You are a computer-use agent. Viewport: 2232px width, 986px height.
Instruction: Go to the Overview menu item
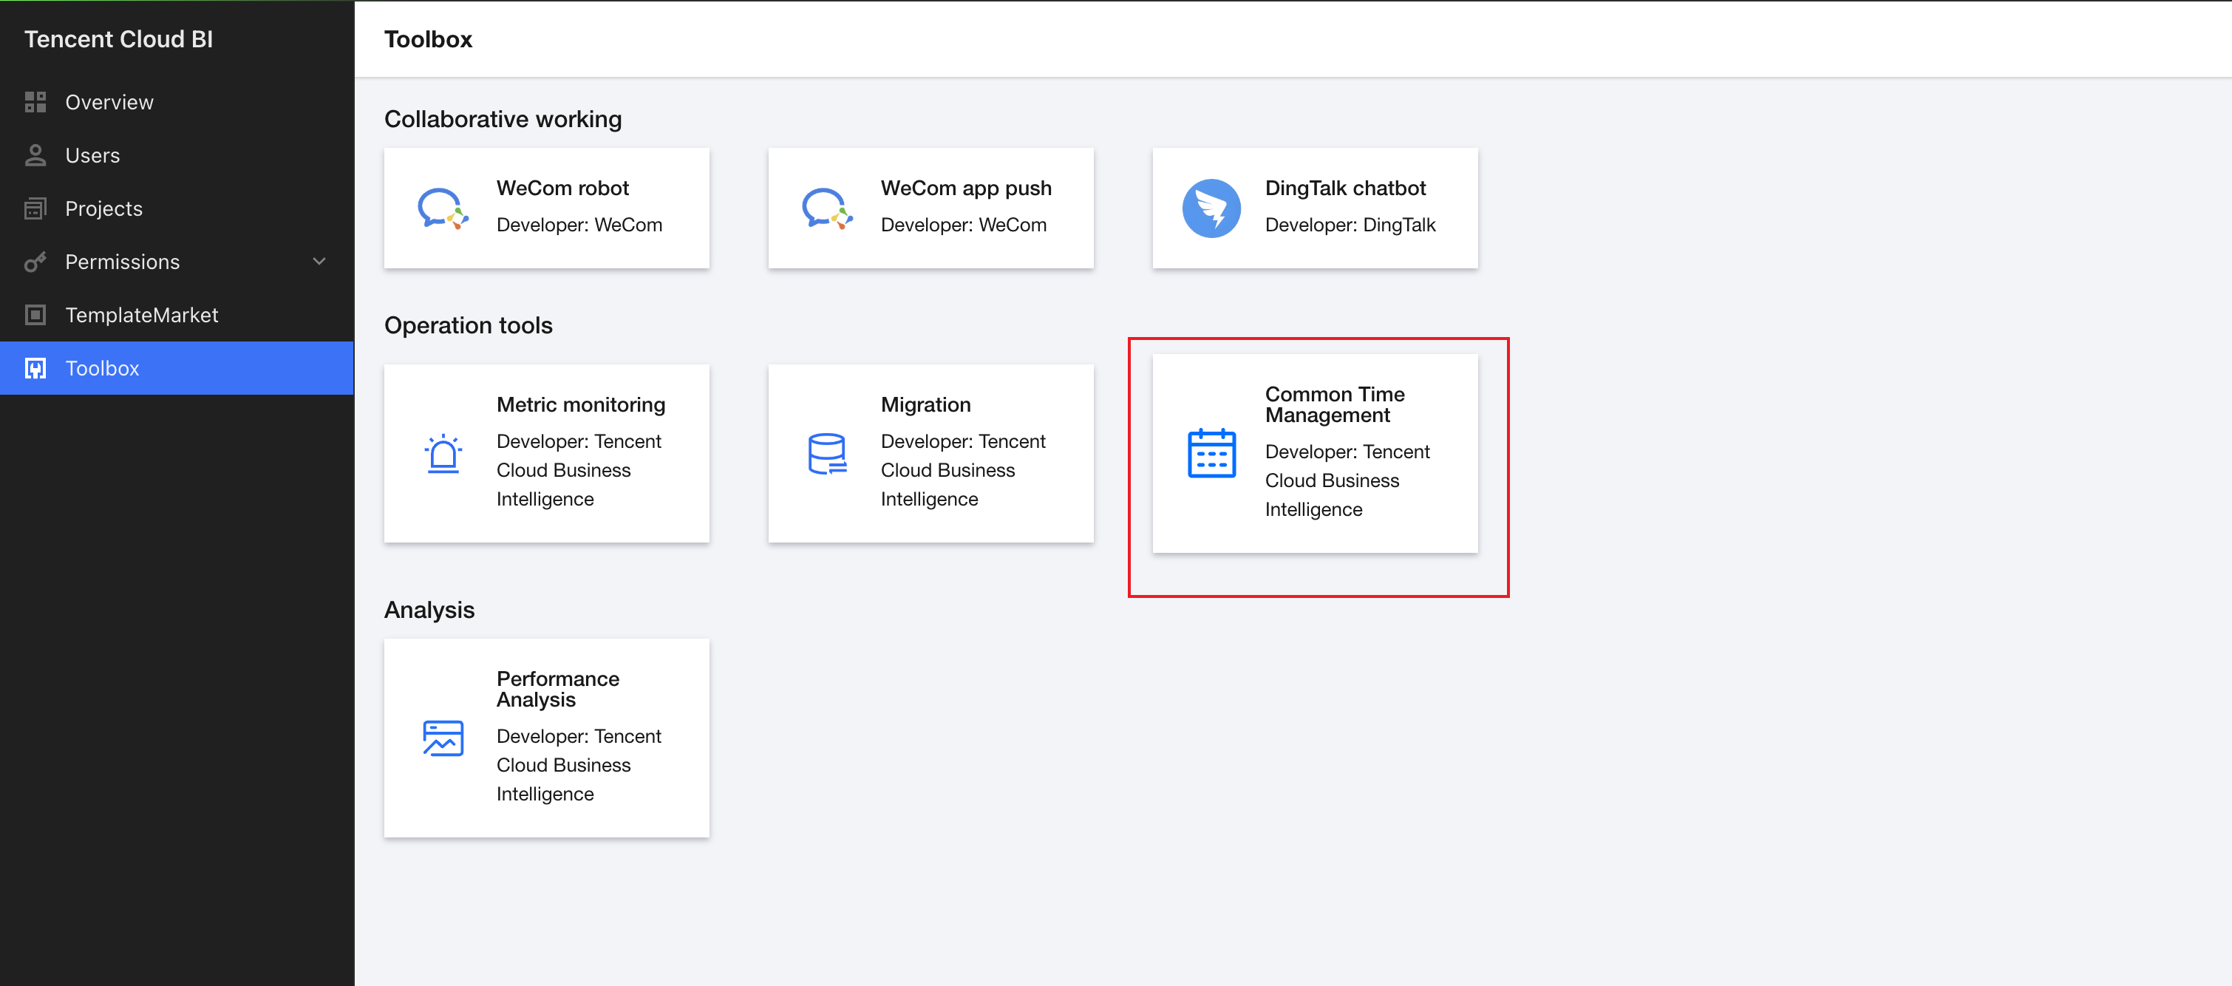[x=109, y=102]
